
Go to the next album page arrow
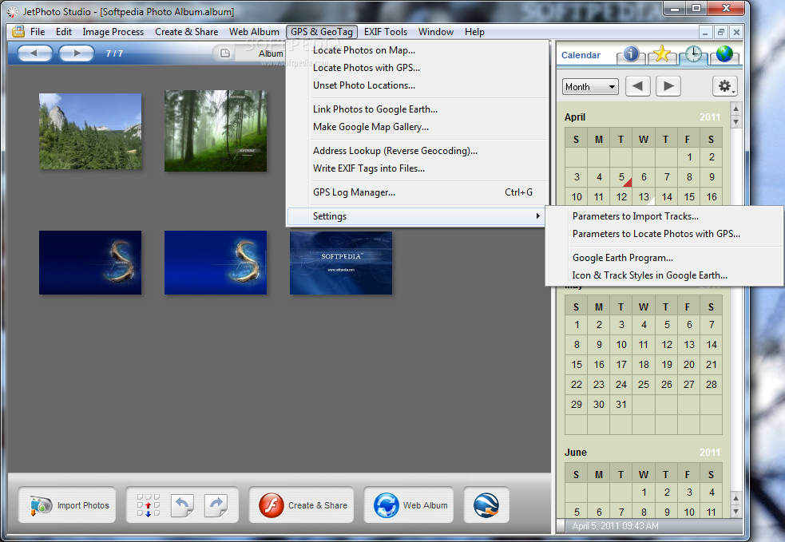pyautogui.click(x=77, y=53)
